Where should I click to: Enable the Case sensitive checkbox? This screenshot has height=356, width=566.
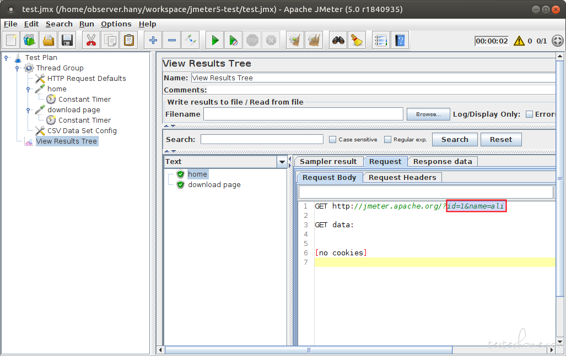[332, 139]
